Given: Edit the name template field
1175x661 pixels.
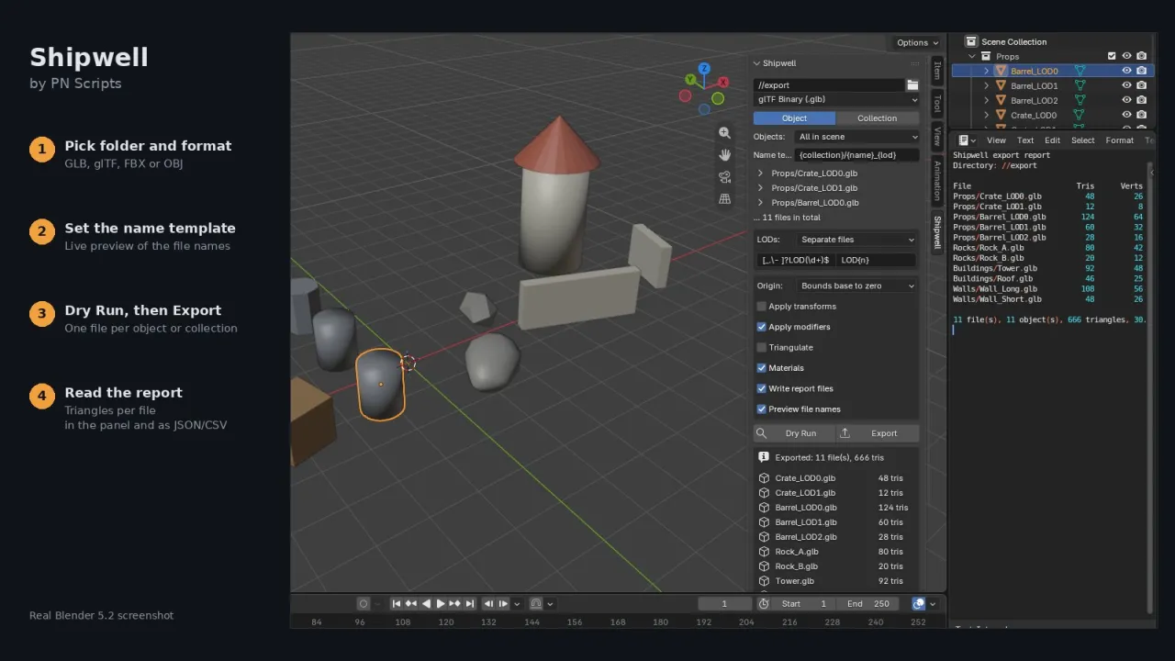Looking at the screenshot, I should [856, 155].
